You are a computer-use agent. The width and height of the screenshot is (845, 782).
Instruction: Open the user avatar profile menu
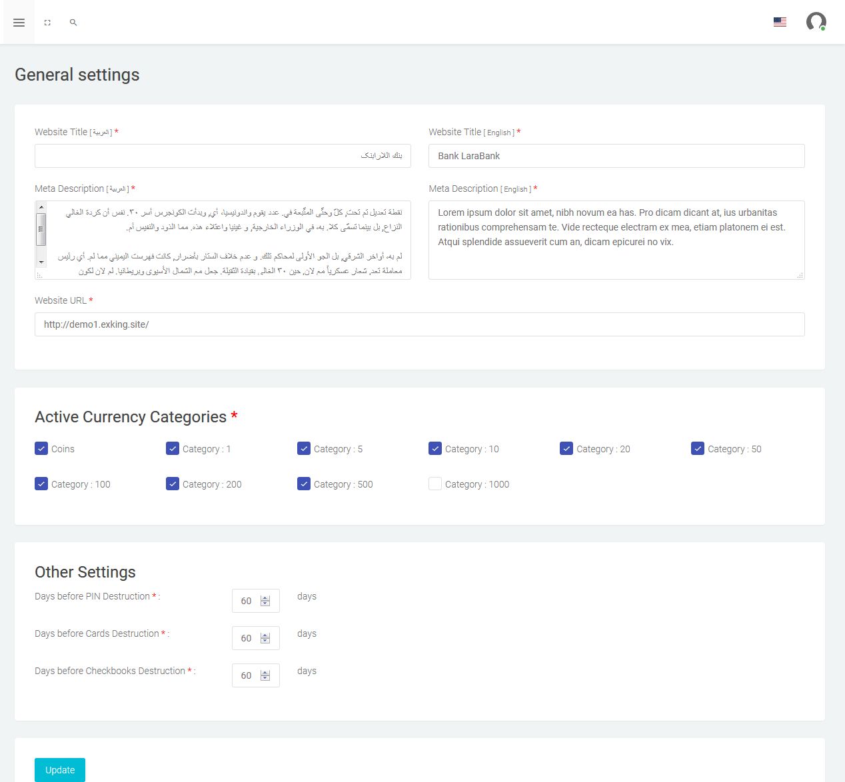click(x=816, y=22)
